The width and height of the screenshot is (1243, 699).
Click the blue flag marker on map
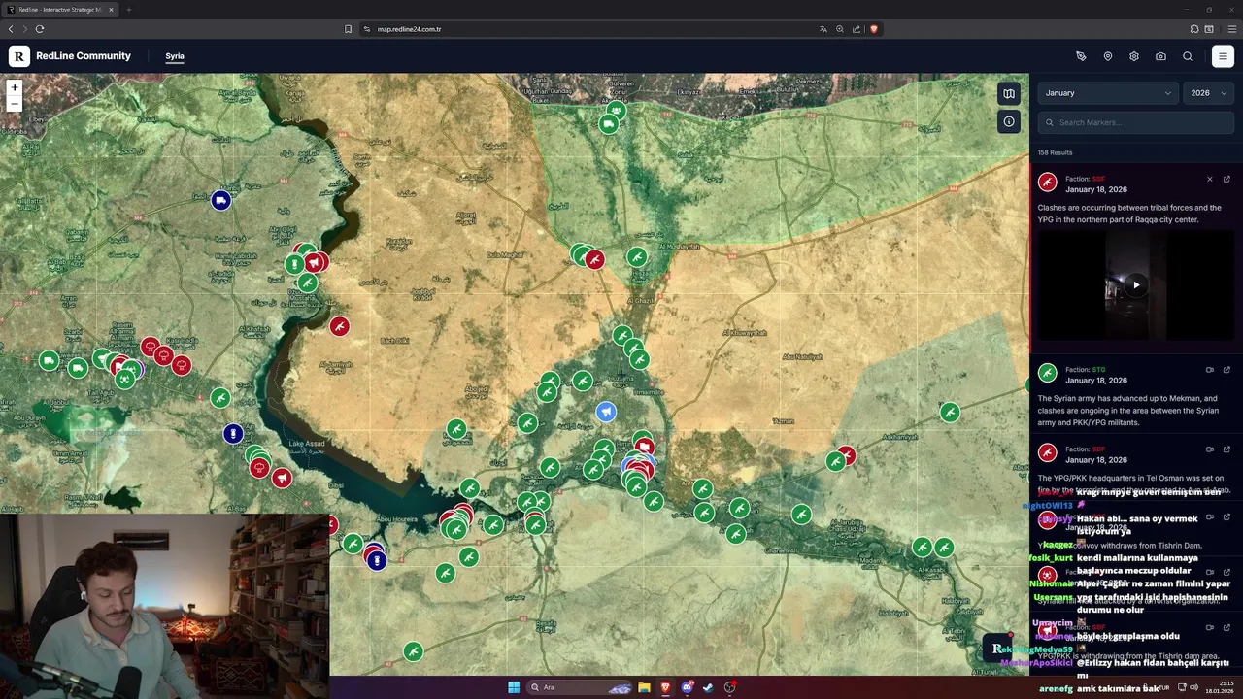606,413
